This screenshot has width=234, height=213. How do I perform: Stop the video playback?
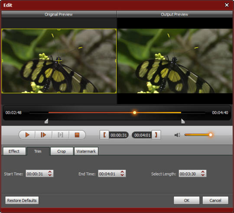coord(77,135)
